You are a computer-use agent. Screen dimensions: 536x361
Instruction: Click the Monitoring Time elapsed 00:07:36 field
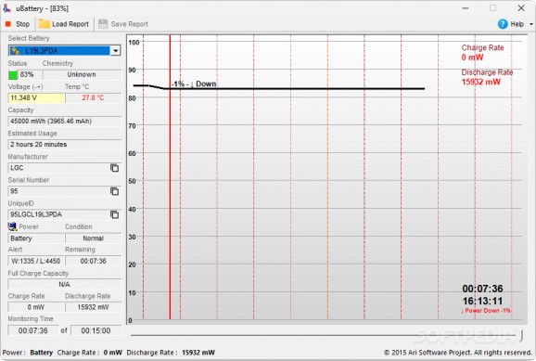pyautogui.click(x=32, y=330)
